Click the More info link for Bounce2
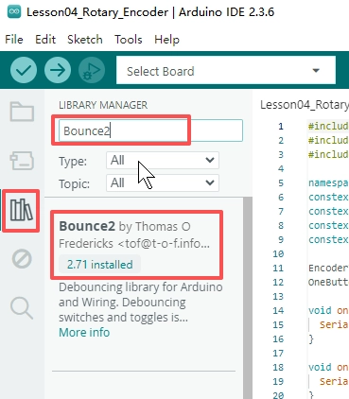Viewport: 349px width, 399px height. point(84,333)
